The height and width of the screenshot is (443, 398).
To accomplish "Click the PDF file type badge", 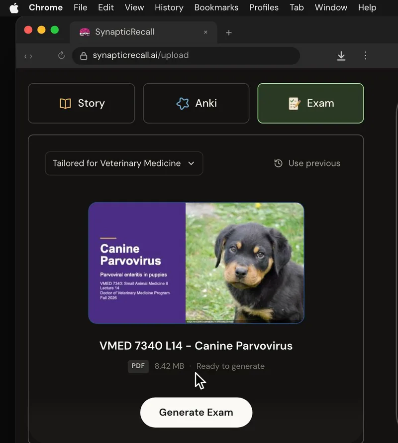I will click(138, 366).
